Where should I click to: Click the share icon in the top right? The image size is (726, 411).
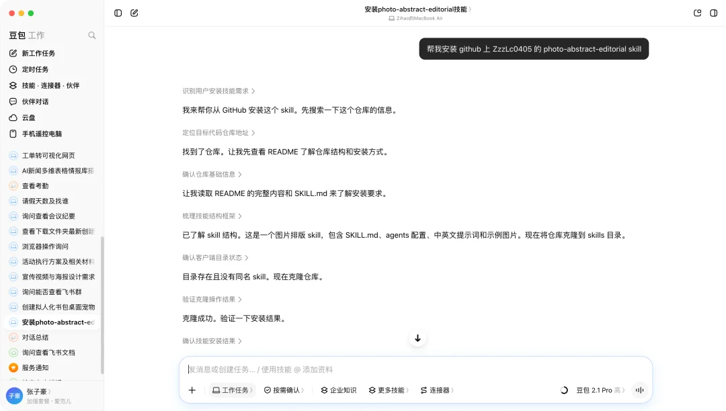point(697,13)
